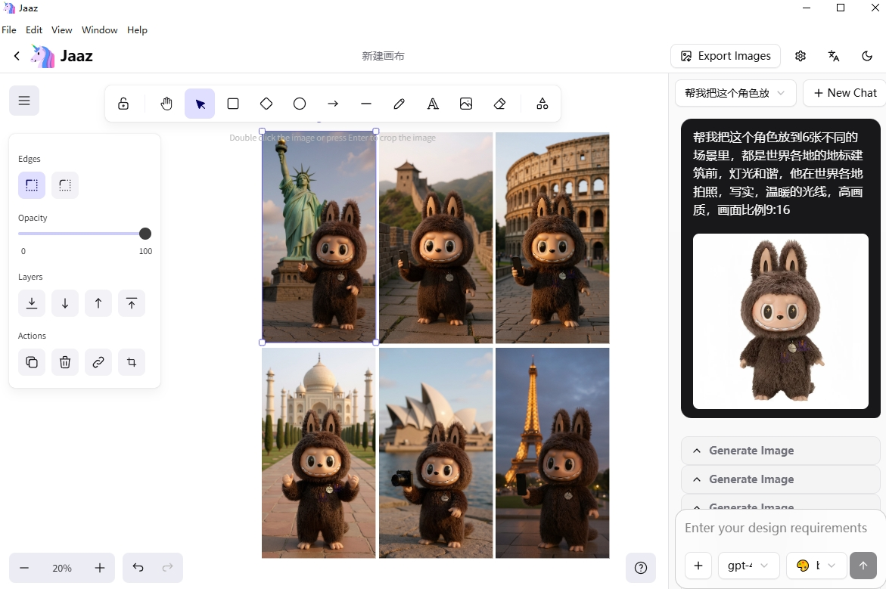Image resolution: width=886 pixels, height=589 pixels.
Task: Select the Diamond shape tool
Action: click(266, 104)
